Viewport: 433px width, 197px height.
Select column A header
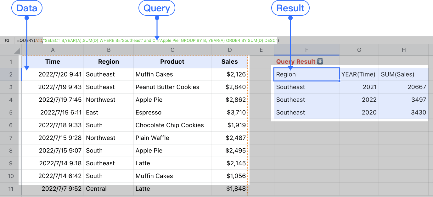pos(53,50)
